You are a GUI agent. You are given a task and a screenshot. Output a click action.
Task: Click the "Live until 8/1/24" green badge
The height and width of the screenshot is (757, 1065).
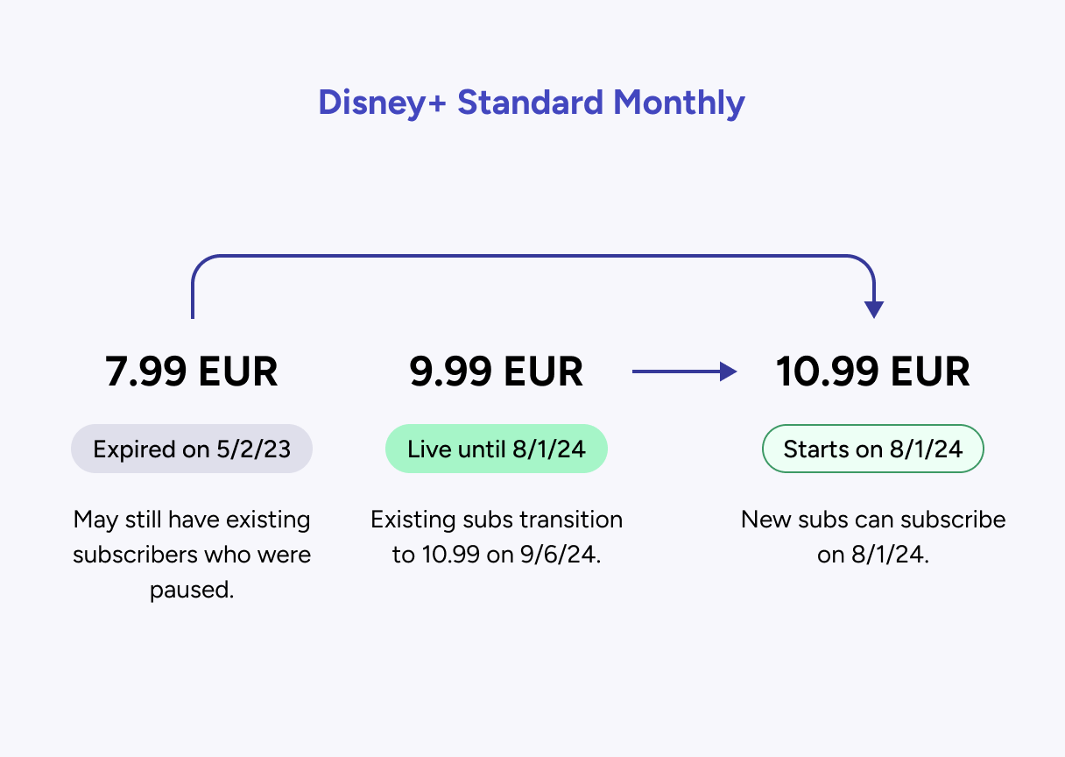497,449
